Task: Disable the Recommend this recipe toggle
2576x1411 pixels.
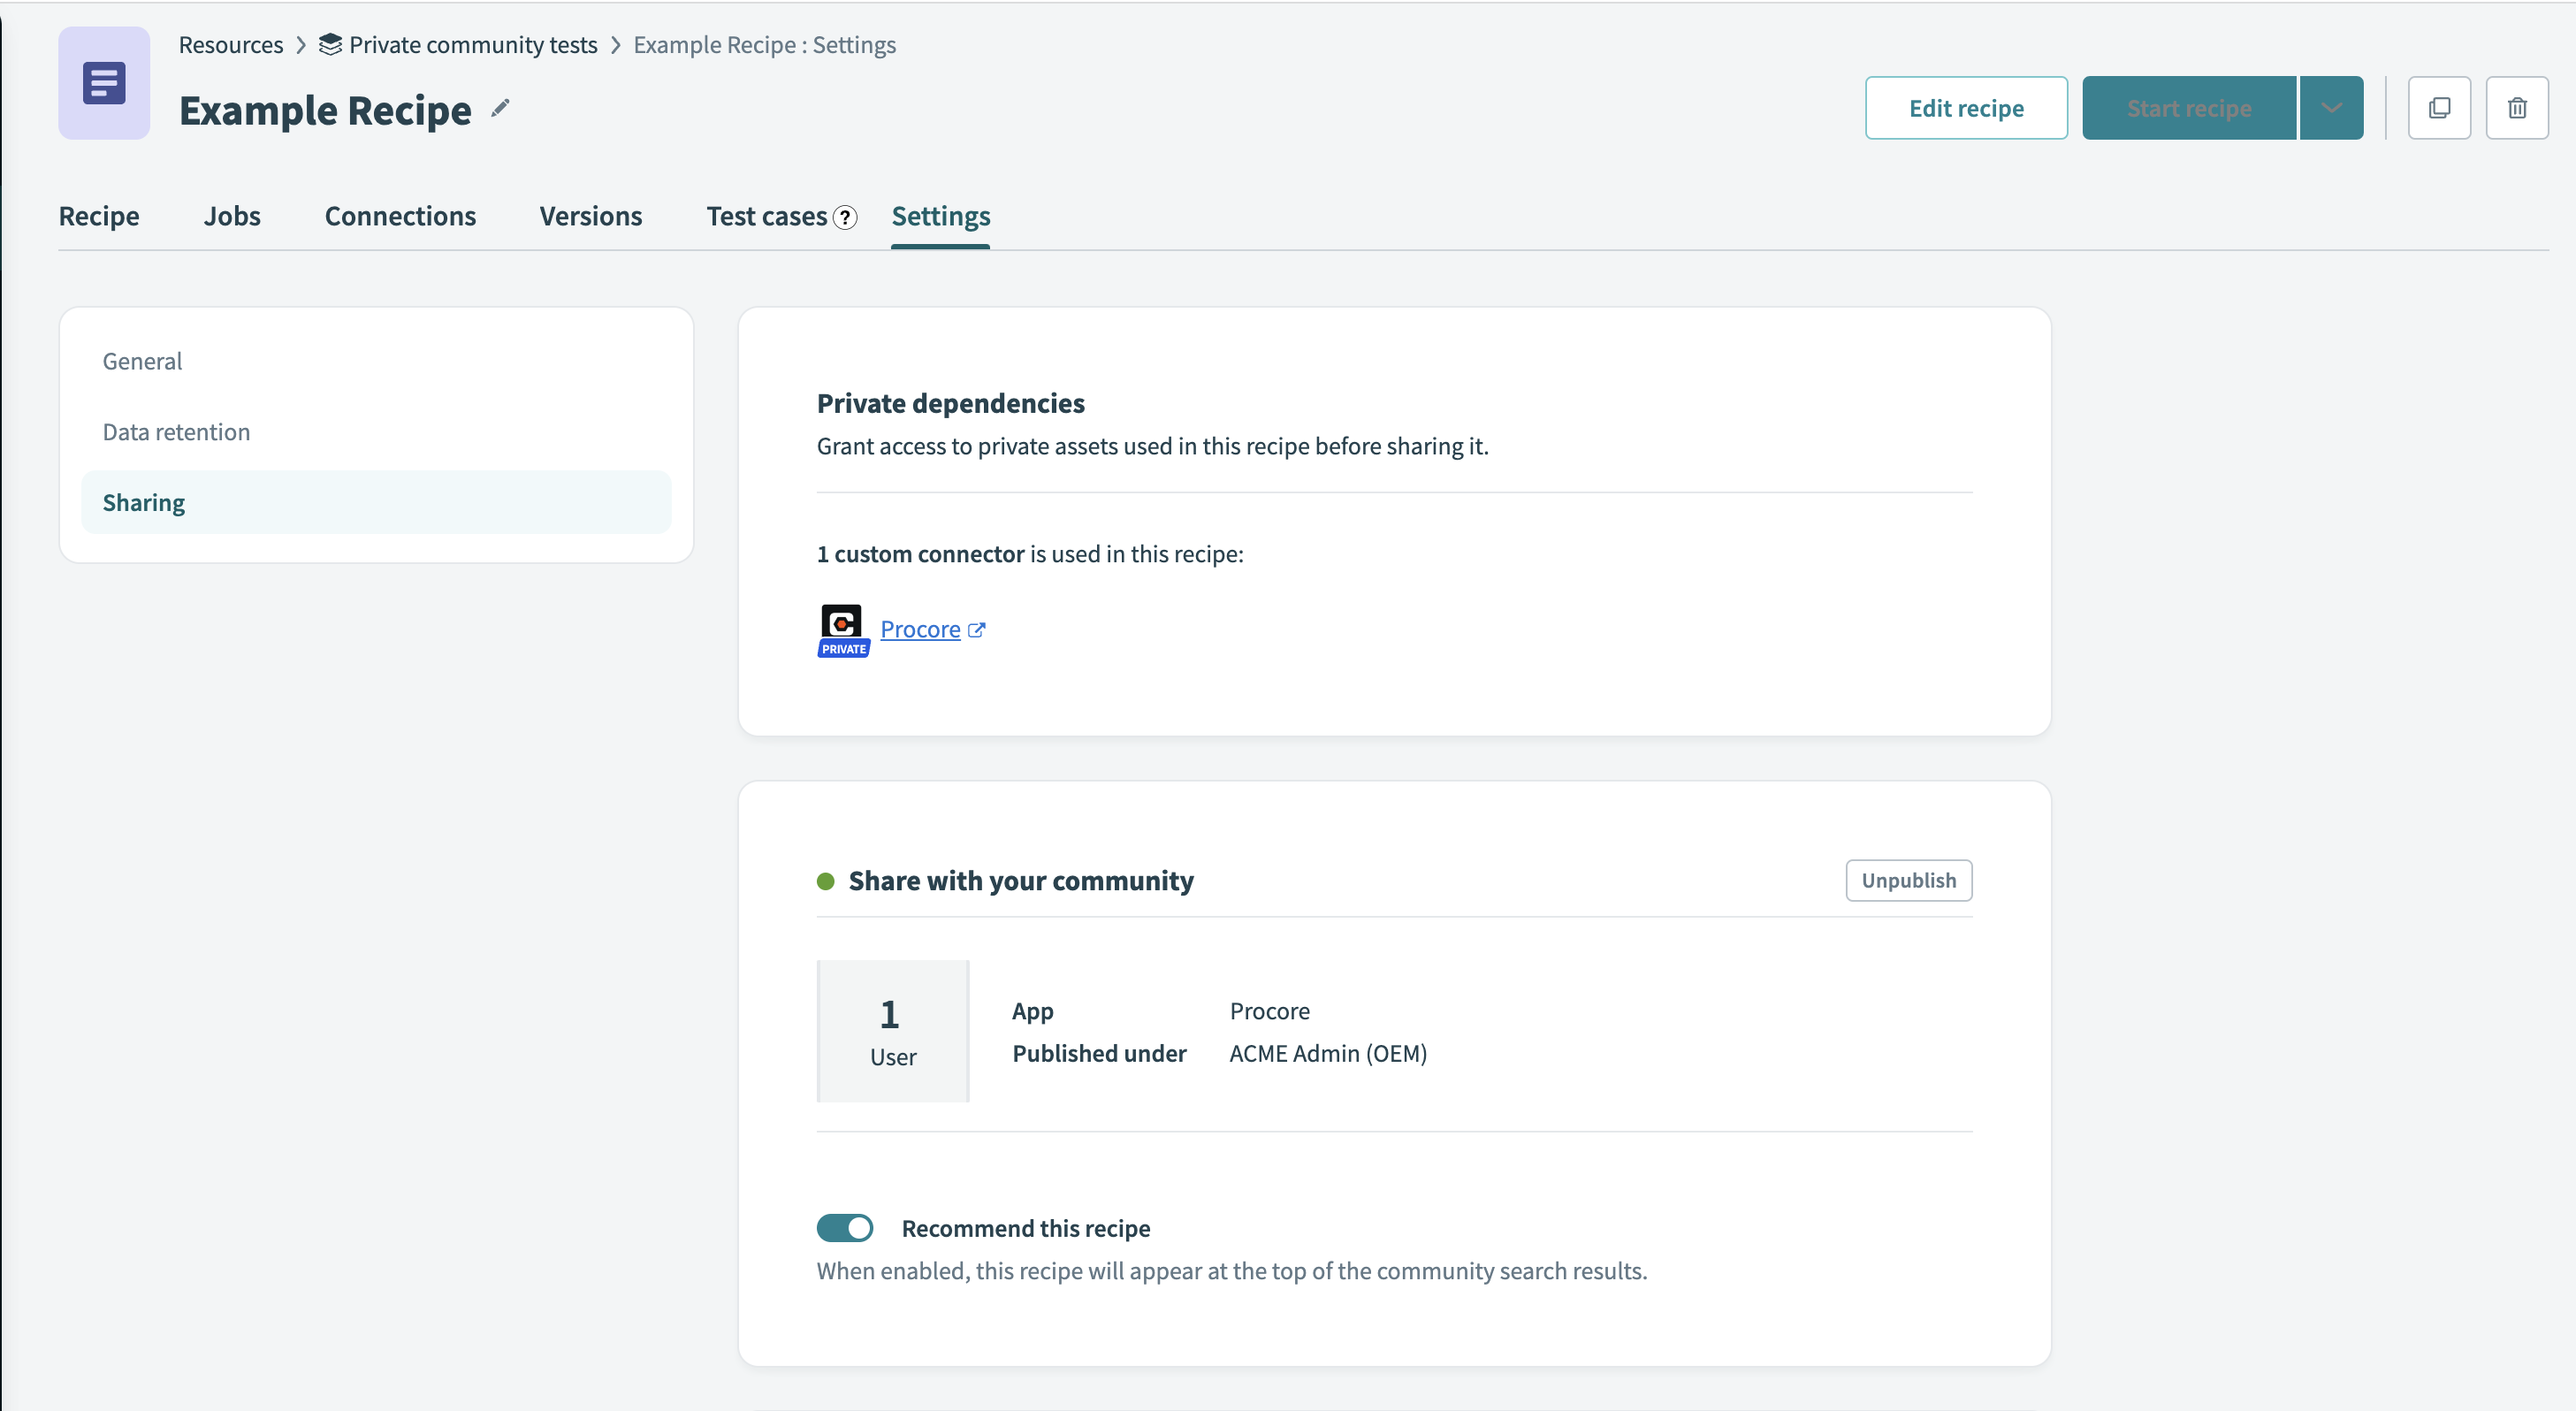Action: [x=845, y=1227]
